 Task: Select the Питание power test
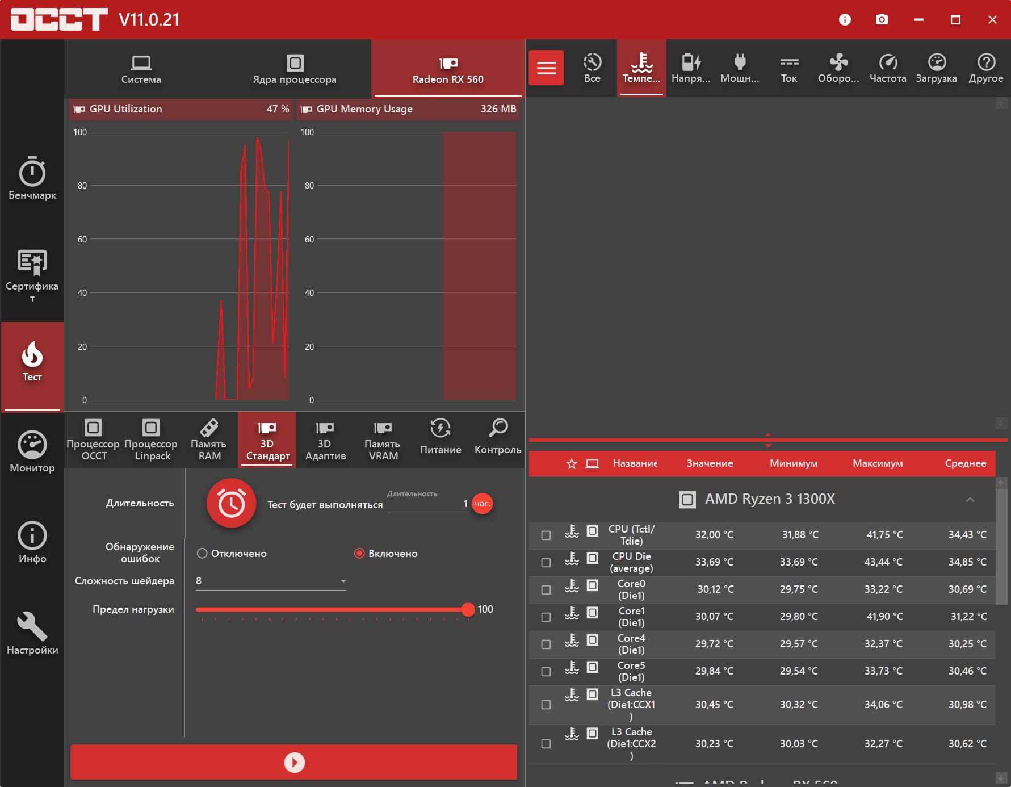441,439
